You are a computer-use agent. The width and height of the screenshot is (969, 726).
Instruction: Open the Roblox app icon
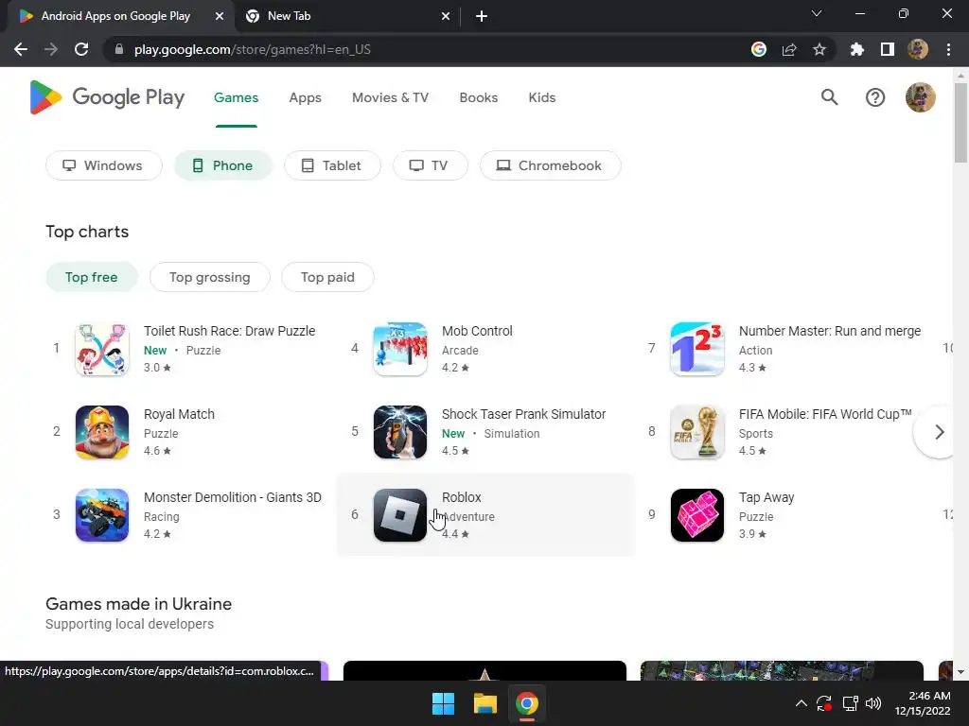point(400,515)
